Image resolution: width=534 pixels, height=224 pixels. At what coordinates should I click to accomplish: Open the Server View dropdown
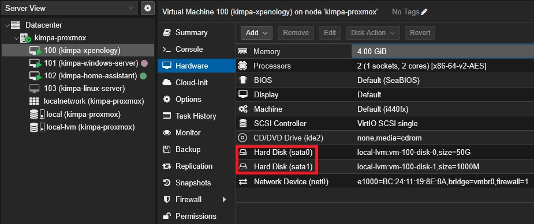point(69,8)
